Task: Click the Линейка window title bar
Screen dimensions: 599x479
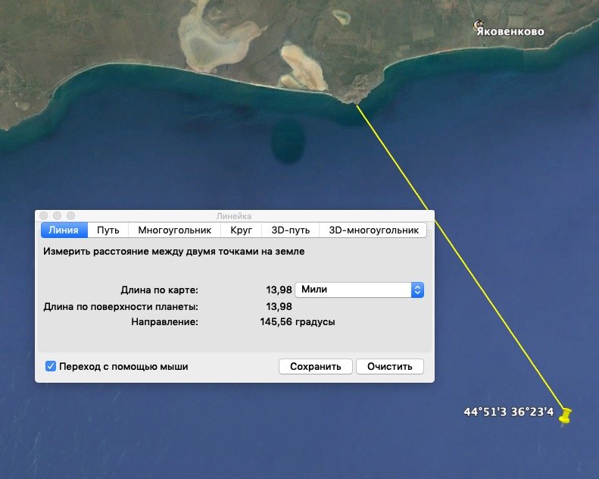Action: pyautogui.click(x=235, y=216)
